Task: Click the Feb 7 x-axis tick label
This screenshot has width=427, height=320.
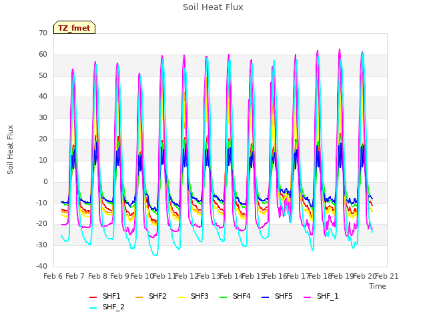Action: click(x=75, y=276)
